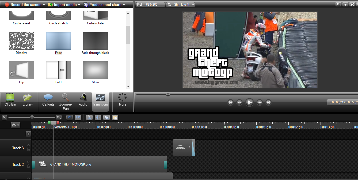This screenshot has height=180, width=358.
Task: Select the Transitions tab
Action: [100, 102]
